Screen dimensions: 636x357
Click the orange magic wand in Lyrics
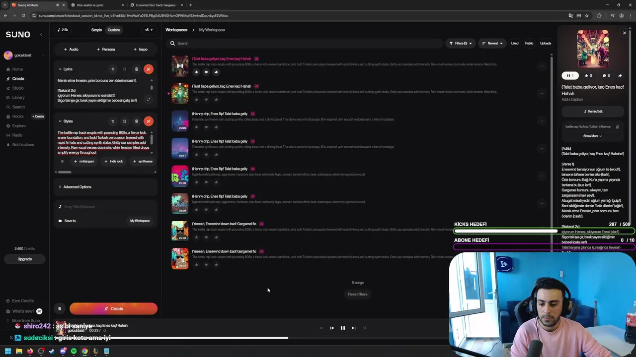(149, 69)
